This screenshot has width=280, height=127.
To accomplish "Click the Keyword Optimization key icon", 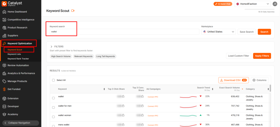I will (4, 43).
